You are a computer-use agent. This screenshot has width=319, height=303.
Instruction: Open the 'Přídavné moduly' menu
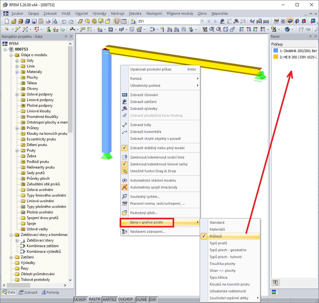[x=180, y=13]
